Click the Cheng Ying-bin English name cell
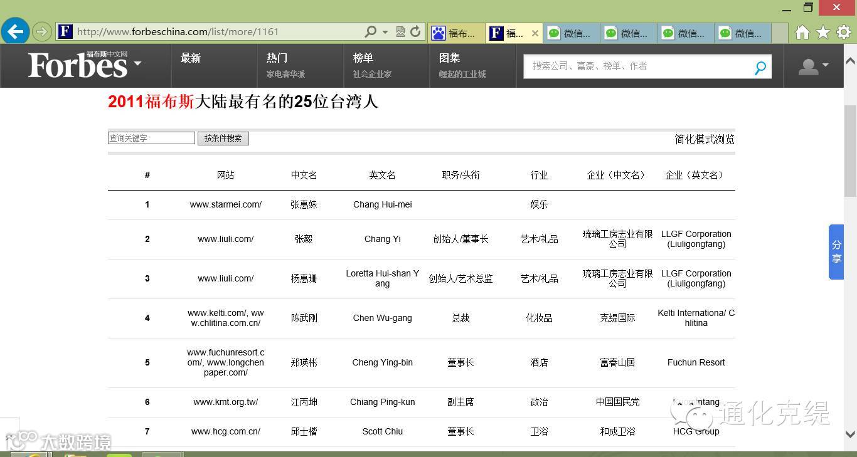 [x=383, y=362]
